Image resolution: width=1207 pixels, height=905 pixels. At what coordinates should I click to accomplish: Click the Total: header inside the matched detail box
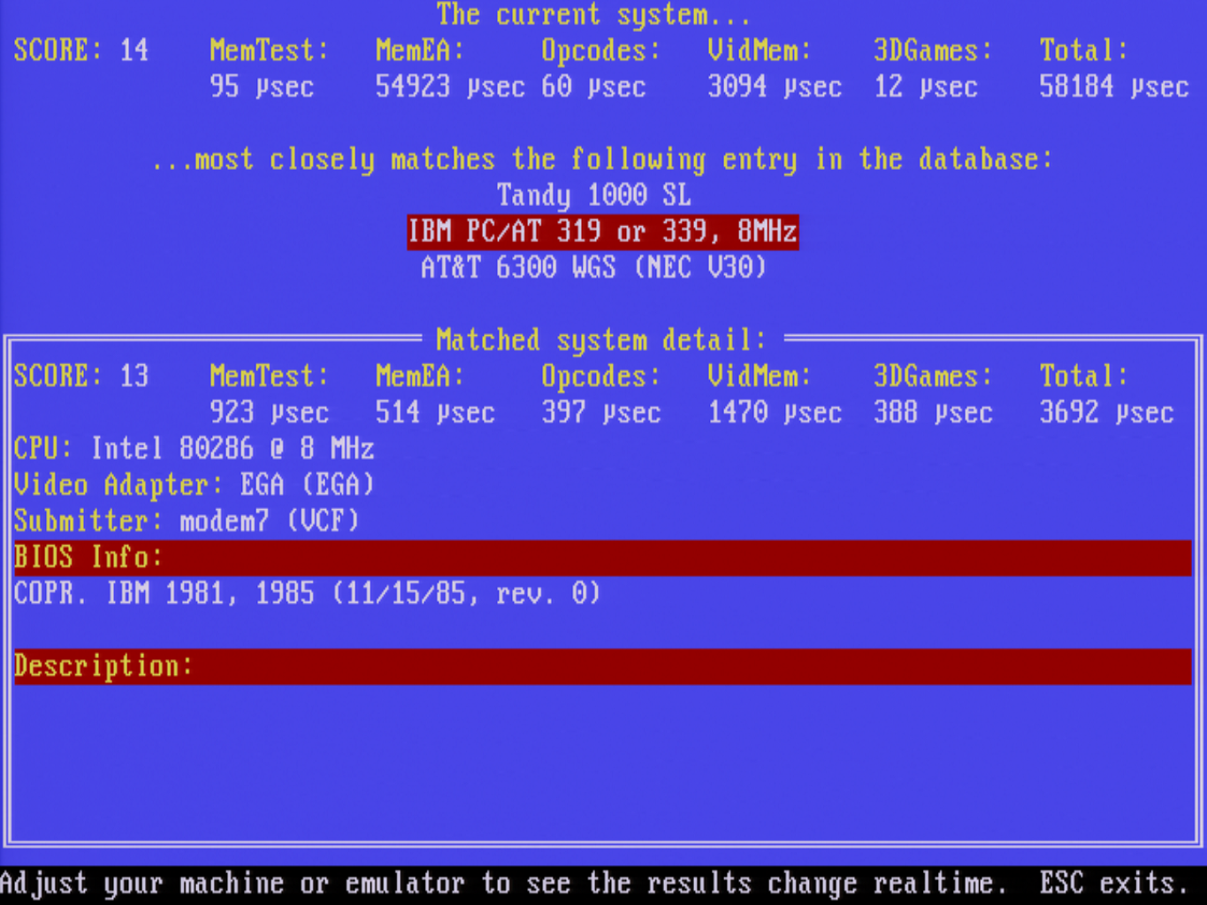[1084, 376]
